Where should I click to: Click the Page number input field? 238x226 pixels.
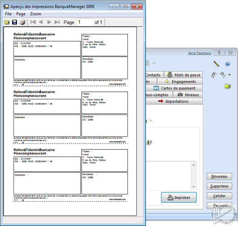[85, 22]
